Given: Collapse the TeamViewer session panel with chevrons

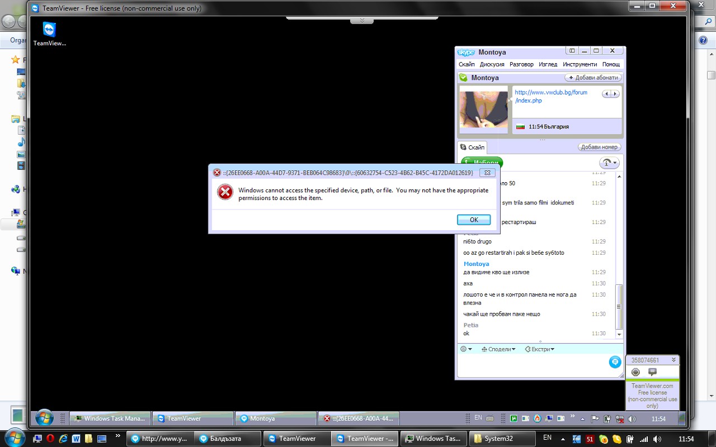Looking at the screenshot, I should click(x=673, y=360).
